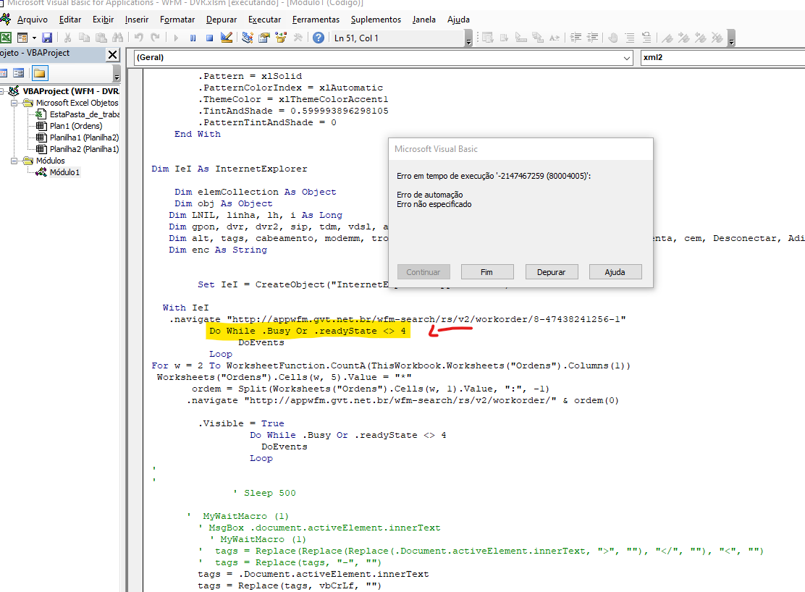The image size is (805, 592).
Task: Click the Fim button in error dialog
Action: 486,272
